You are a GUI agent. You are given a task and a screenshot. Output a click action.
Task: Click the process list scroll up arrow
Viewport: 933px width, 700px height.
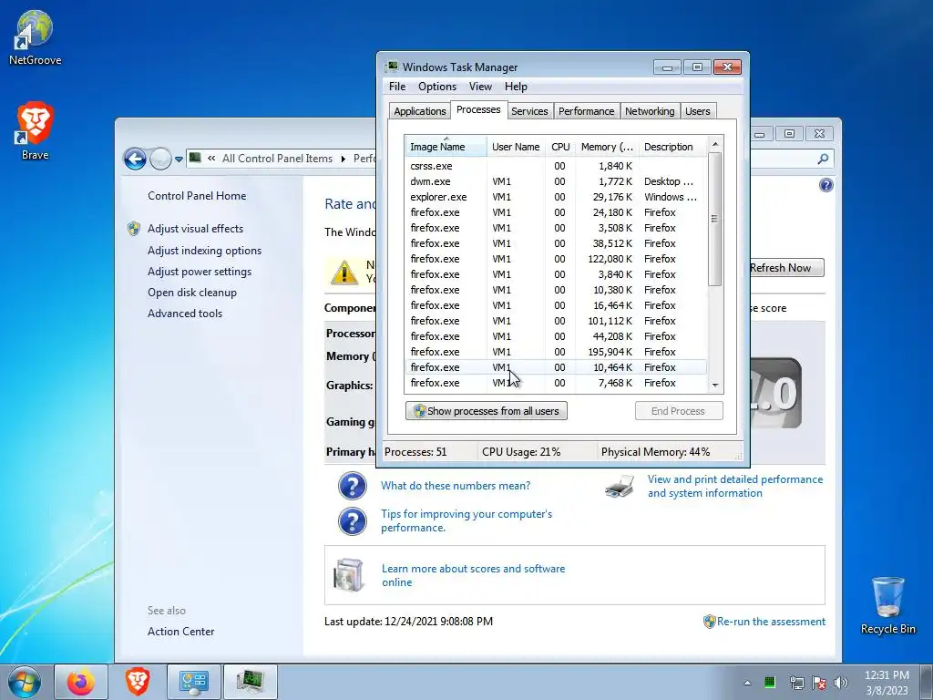pyautogui.click(x=715, y=144)
